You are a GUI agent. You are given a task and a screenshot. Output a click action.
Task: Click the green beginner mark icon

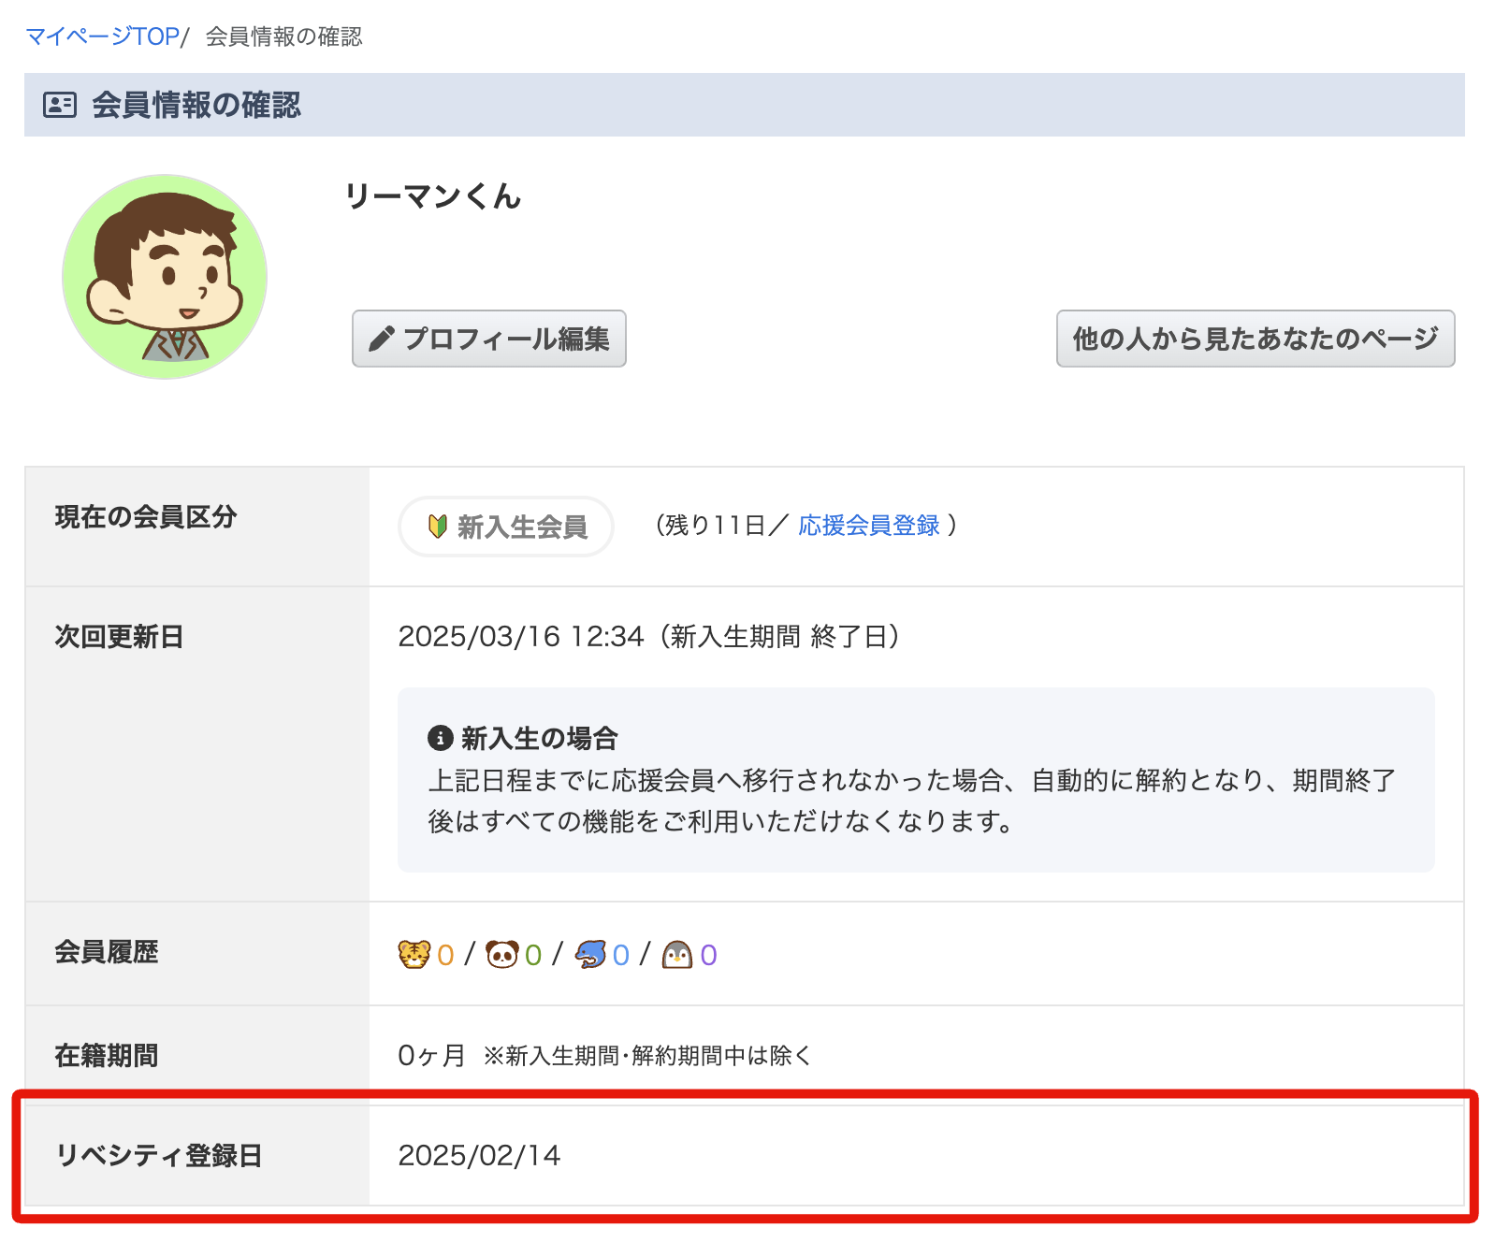437,527
